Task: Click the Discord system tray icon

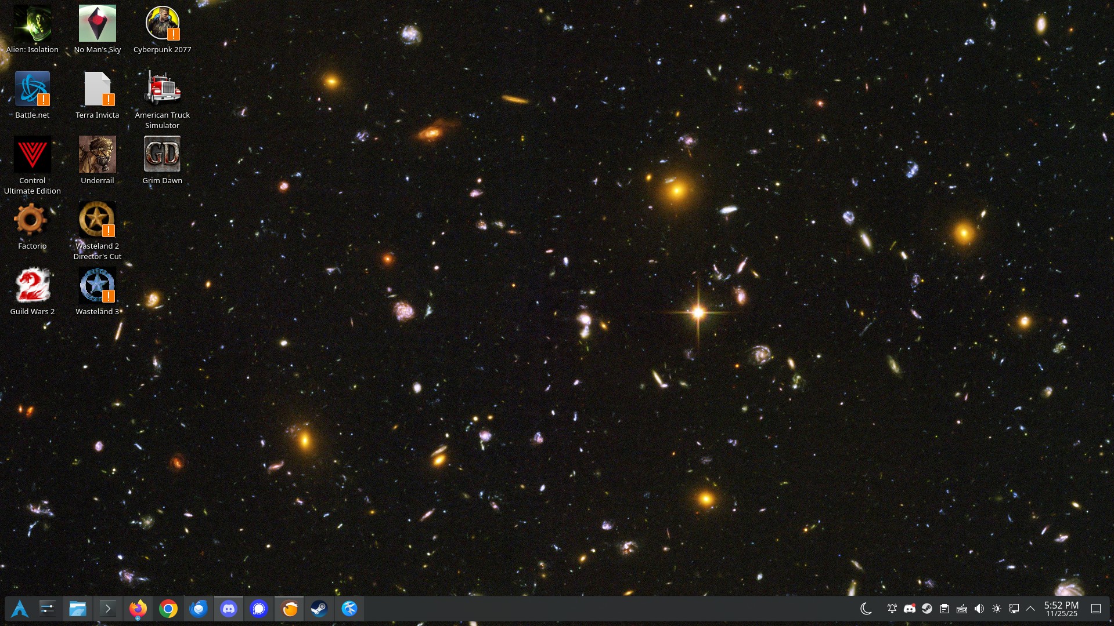Action: [910, 609]
